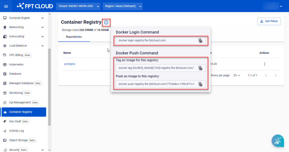
Task: Open Kubernetes from the sidebar
Action: click(x=16, y=65)
